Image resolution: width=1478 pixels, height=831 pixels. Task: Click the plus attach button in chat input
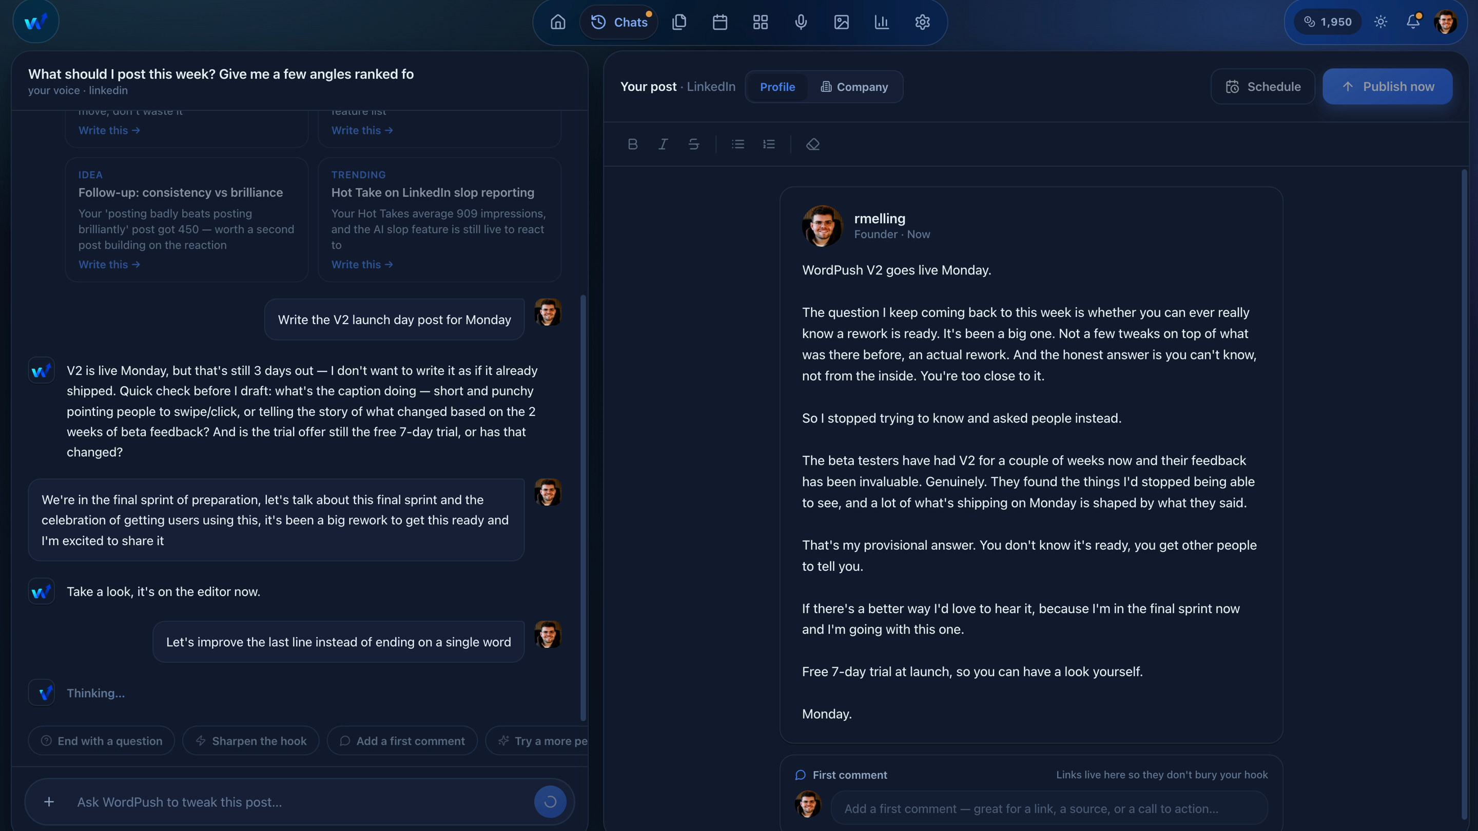point(49,802)
